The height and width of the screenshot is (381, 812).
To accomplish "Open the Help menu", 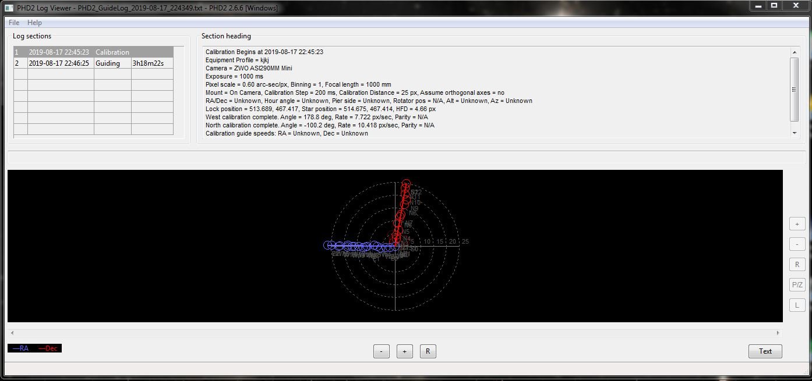I will click(34, 23).
